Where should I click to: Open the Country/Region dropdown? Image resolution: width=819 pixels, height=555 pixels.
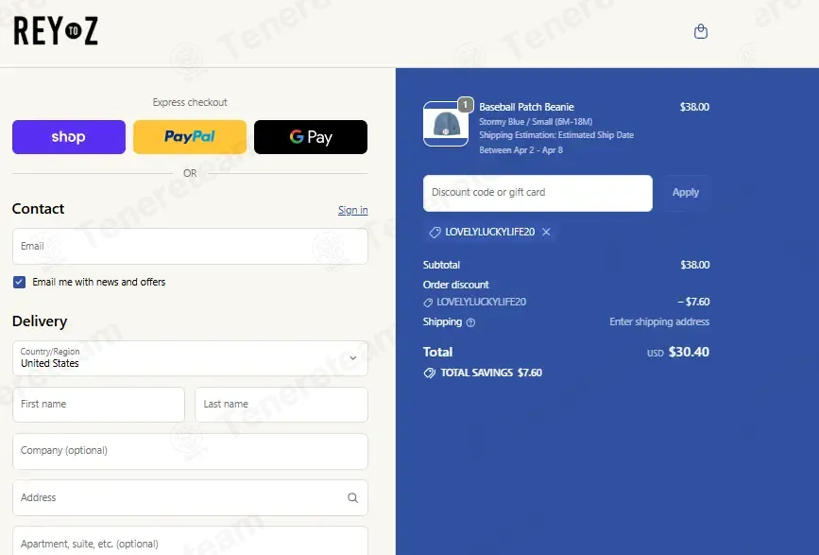(190, 358)
